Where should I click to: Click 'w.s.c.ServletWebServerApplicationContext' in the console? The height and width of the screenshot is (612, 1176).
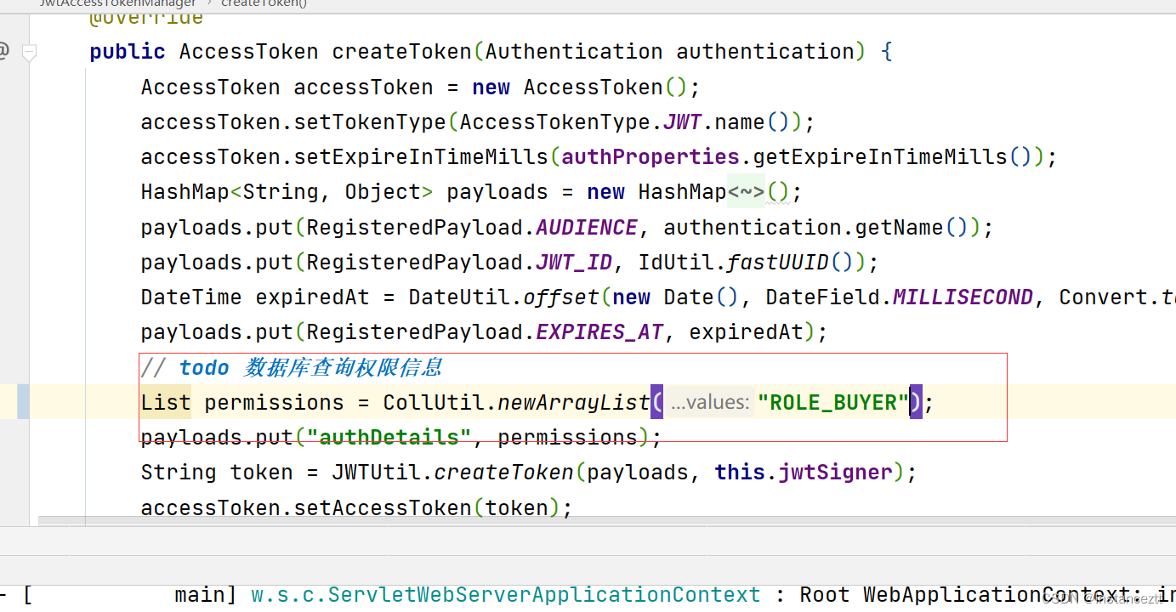point(506,595)
